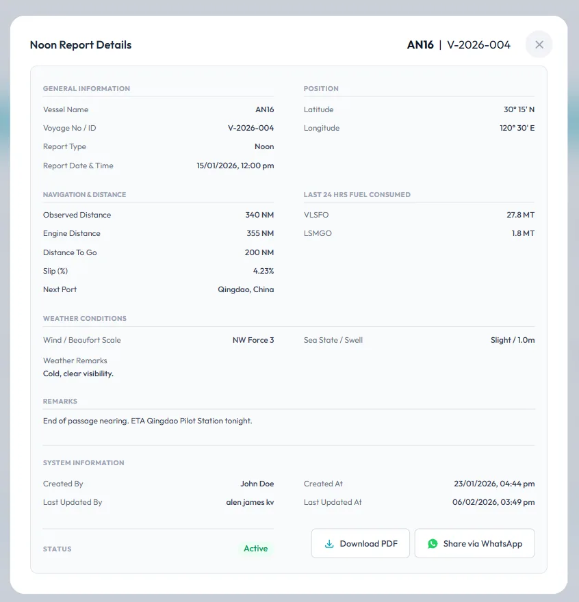Select the Next Port value Qingdao, China
The height and width of the screenshot is (602, 579).
click(x=246, y=289)
